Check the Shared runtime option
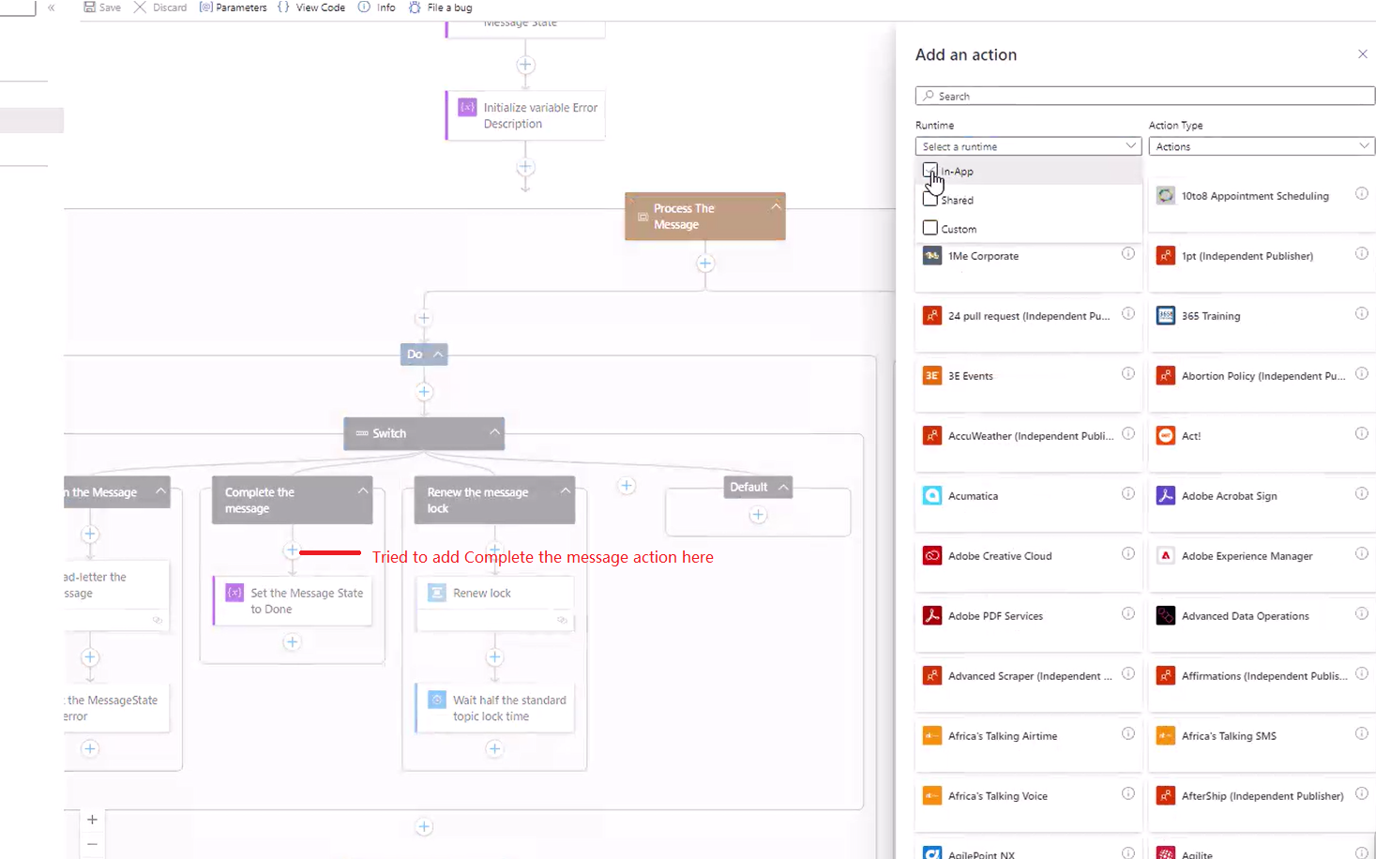Image resolution: width=1376 pixels, height=859 pixels. [930, 198]
